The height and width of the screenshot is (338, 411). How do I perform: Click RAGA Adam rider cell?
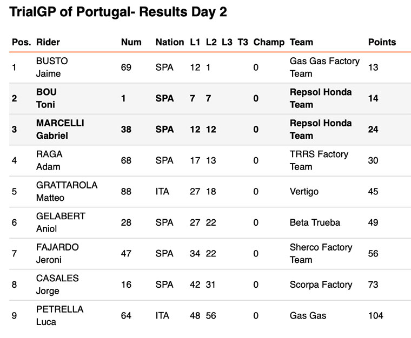pyautogui.click(x=50, y=160)
